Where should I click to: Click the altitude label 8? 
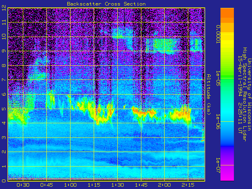point(4,65)
